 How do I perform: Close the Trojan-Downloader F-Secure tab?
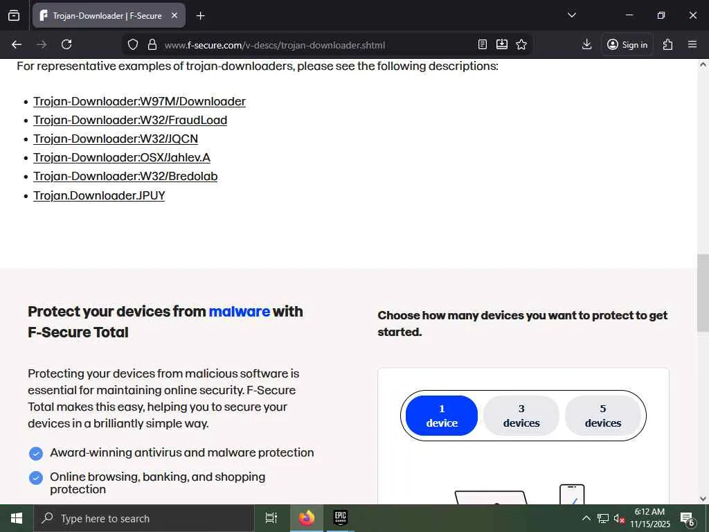(x=174, y=15)
